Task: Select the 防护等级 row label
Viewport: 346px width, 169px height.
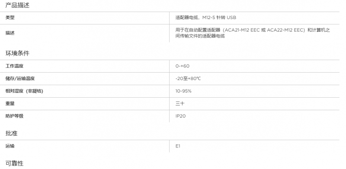Action: [14, 116]
